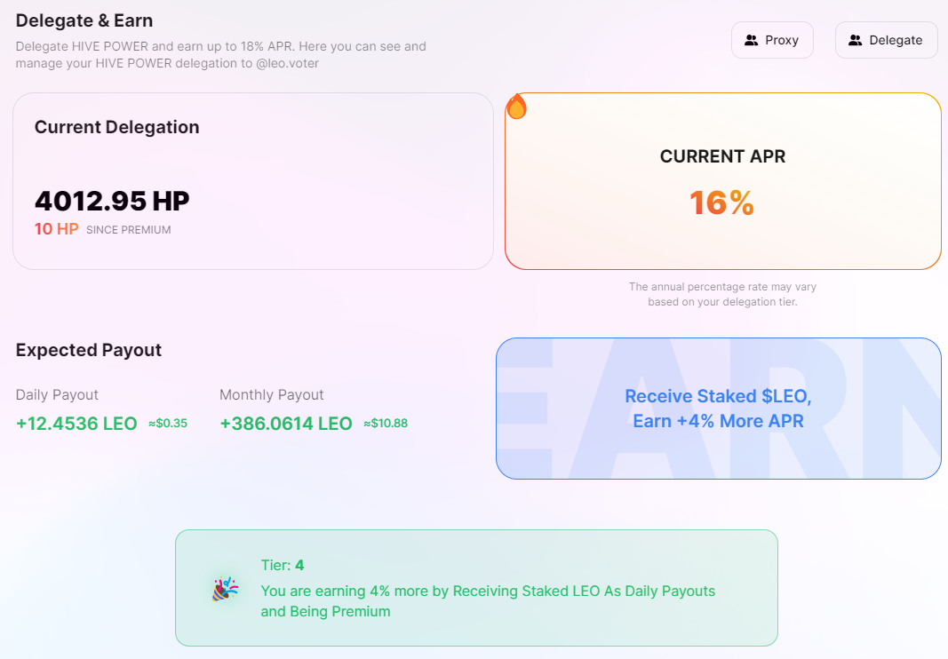Click the annual percentage rate disclaimer note
This screenshot has width=948, height=659.
point(722,294)
